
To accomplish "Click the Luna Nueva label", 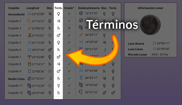I will 136,44.
